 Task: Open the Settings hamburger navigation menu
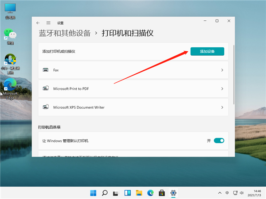tap(48, 23)
